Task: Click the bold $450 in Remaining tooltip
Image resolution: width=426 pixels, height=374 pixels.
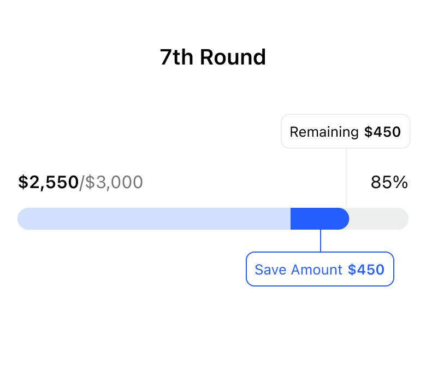Action: pyautogui.click(x=382, y=132)
